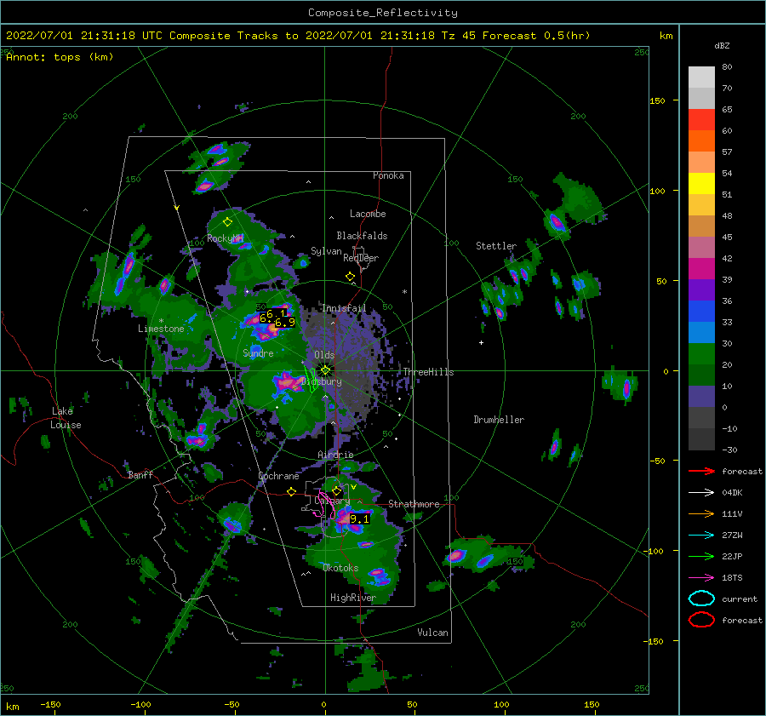
Task: Click the Composite_Reflectivity title
Action: coord(383,13)
